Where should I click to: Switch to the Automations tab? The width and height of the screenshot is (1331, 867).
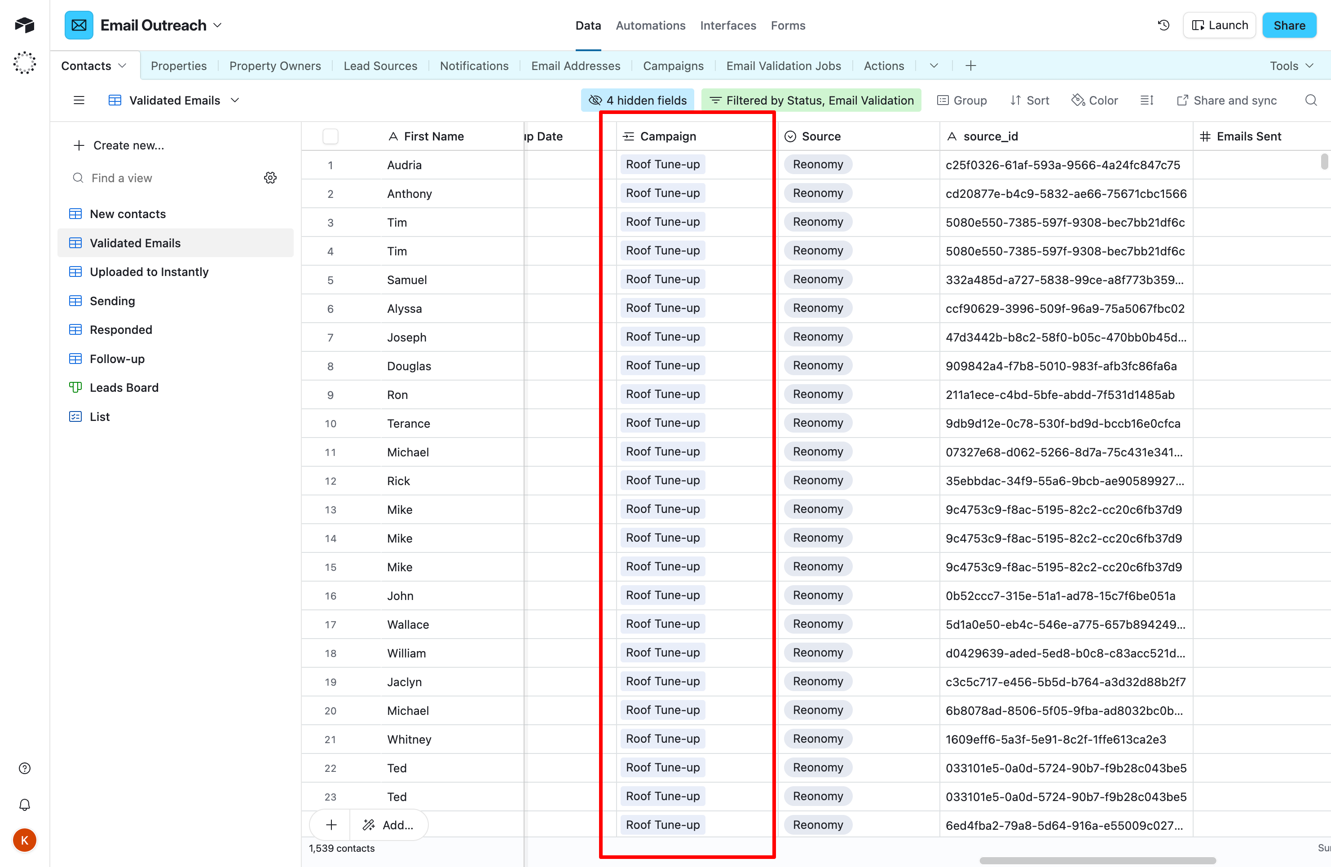click(650, 25)
